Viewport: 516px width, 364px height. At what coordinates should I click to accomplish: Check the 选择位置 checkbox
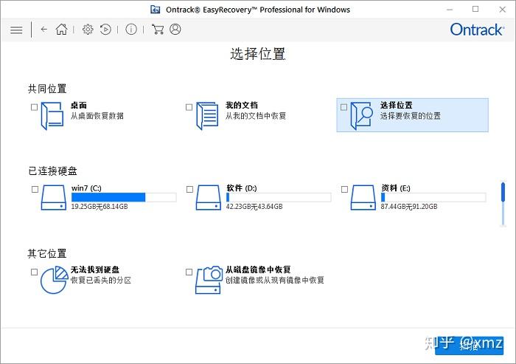pos(344,107)
